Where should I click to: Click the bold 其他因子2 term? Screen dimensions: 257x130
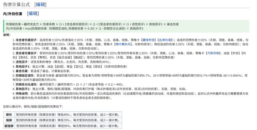click(x=22, y=89)
